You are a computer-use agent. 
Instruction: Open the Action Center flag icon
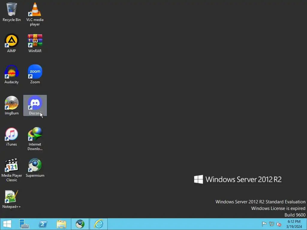click(x=264, y=224)
